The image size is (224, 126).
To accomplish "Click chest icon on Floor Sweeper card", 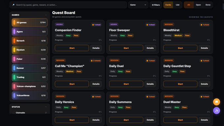I will click(147, 25).
